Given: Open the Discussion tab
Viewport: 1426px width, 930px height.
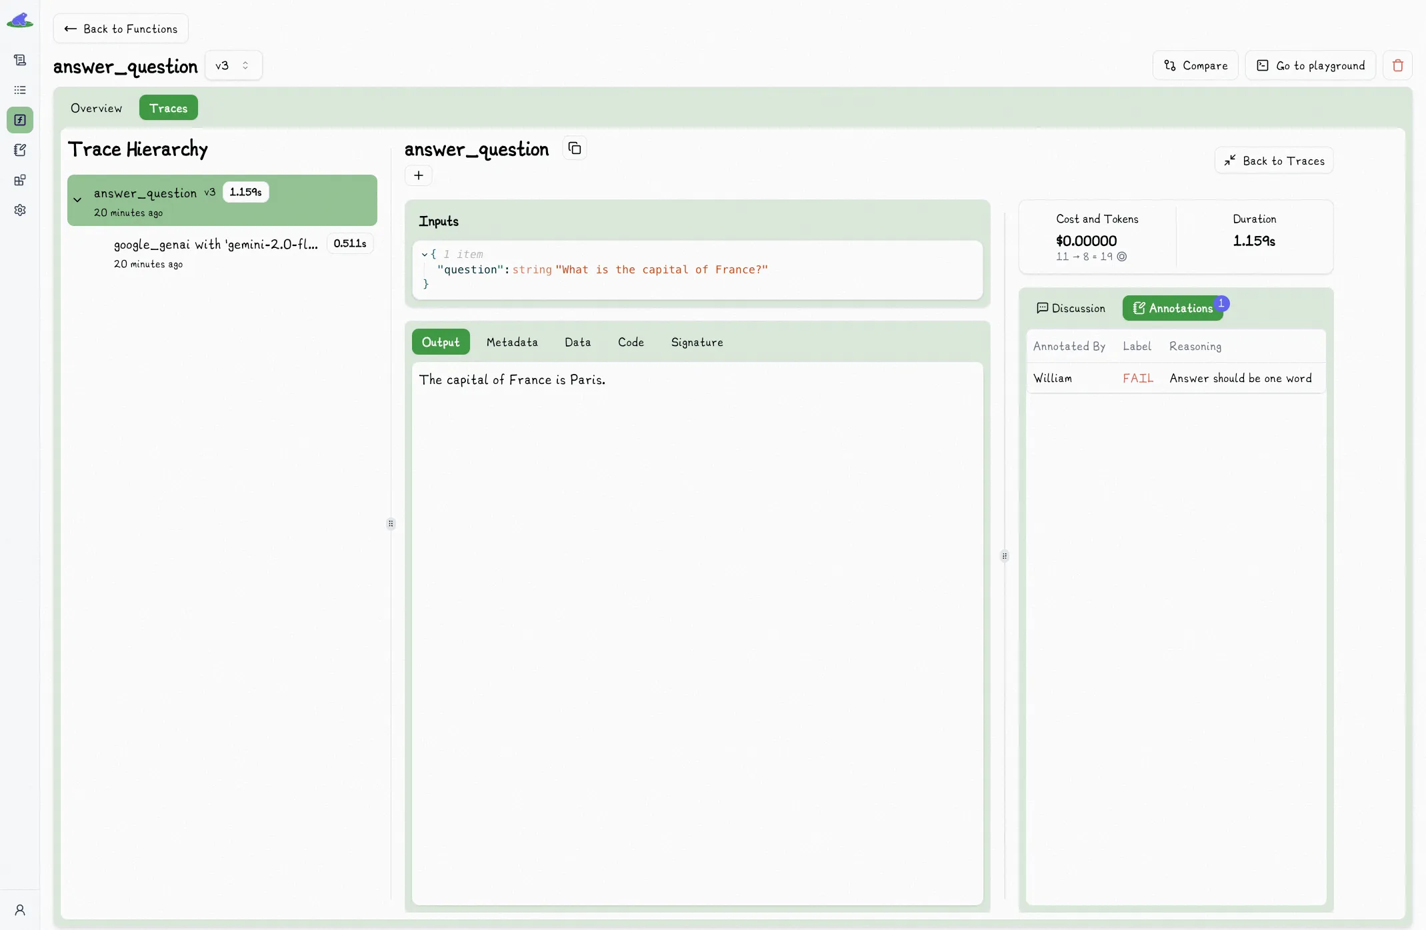Looking at the screenshot, I should click(x=1071, y=307).
